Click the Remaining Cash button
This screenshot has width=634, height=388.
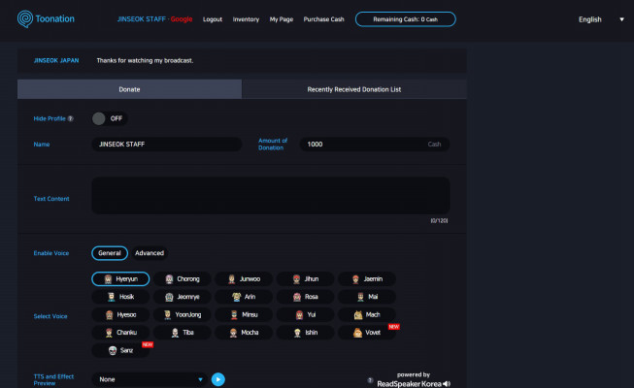coord(406,19)
